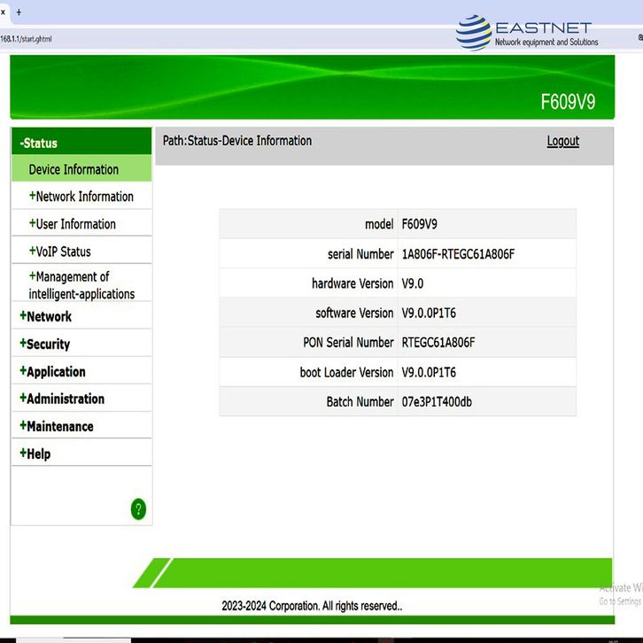The height and width of the screenshot is (643, 643).
Task: Close the current browser tab
Action: click(x=4, y=12)
